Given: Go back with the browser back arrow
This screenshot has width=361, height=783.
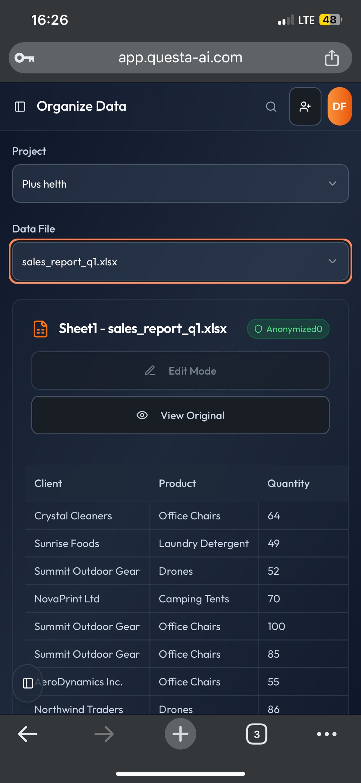Looking at the screenshot, I should tap(28, 734).
